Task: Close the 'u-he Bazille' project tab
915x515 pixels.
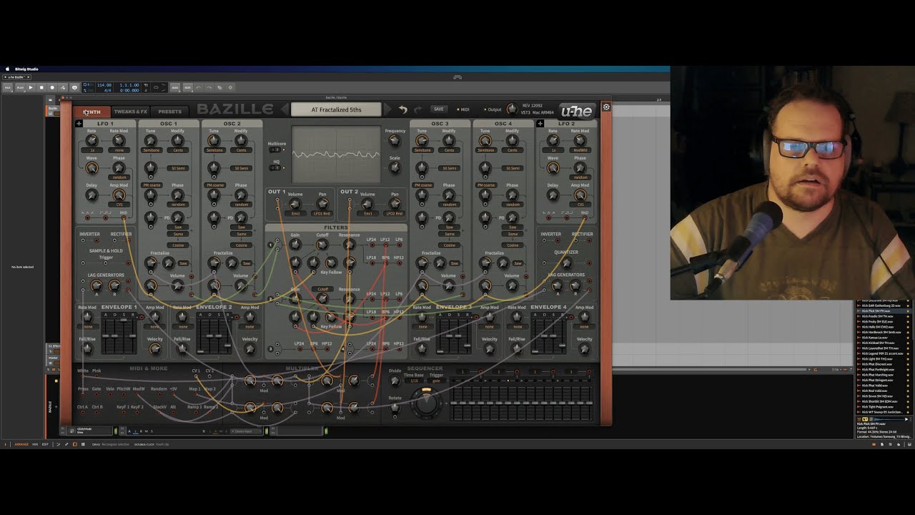Action: pos(28,77)
